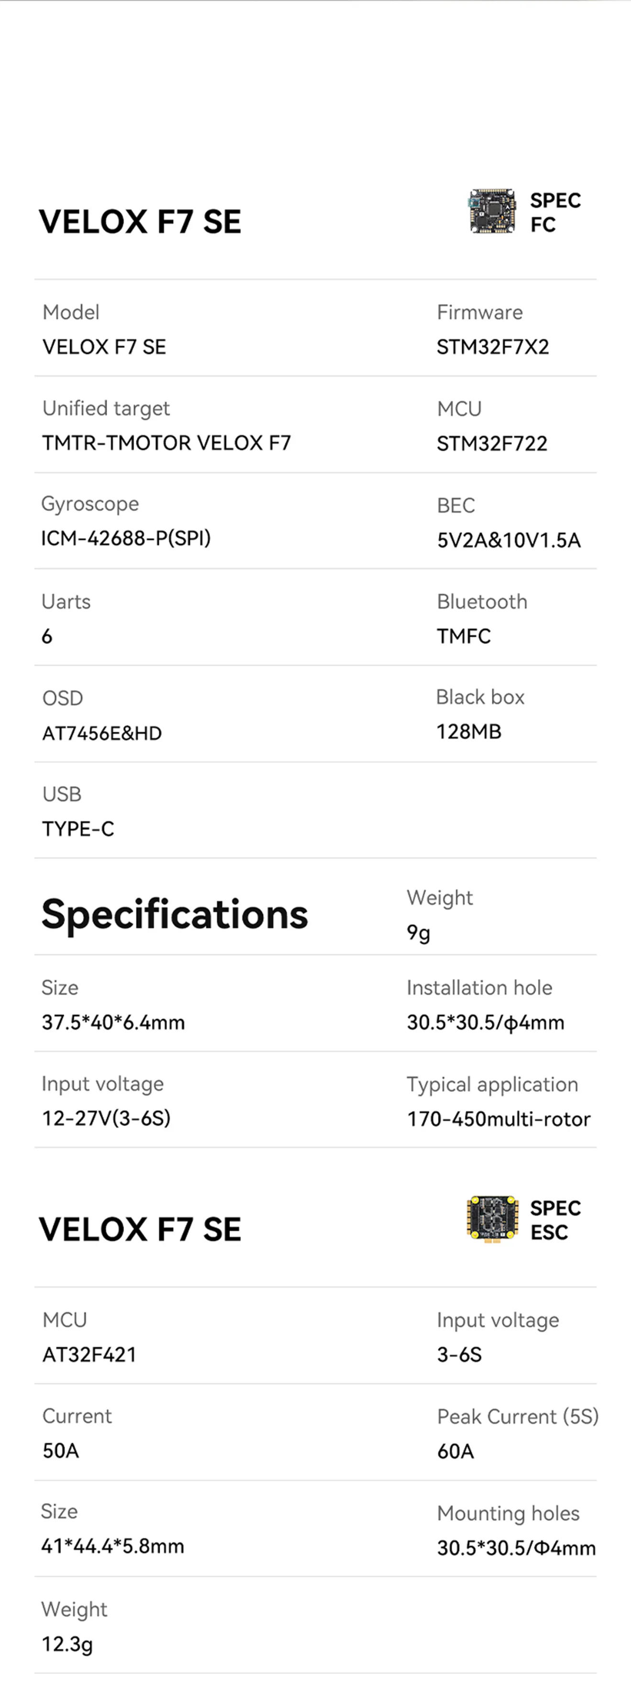
Task: Click the SPEC FC label
Action: point(555,212)
